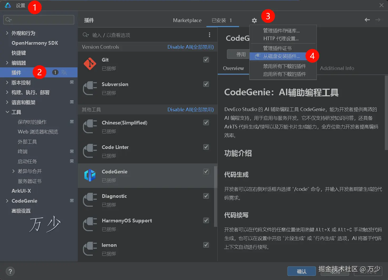Collapse the 工具 settings group
This screenshot has width=388, height=280.
tap(7, 112)
